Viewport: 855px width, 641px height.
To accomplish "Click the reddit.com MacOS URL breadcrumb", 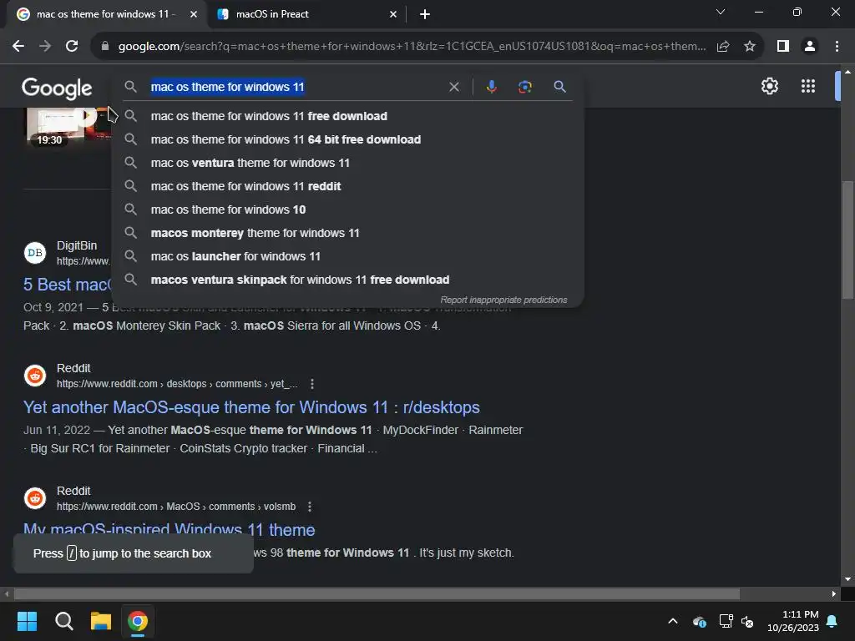I will point(176,507).
